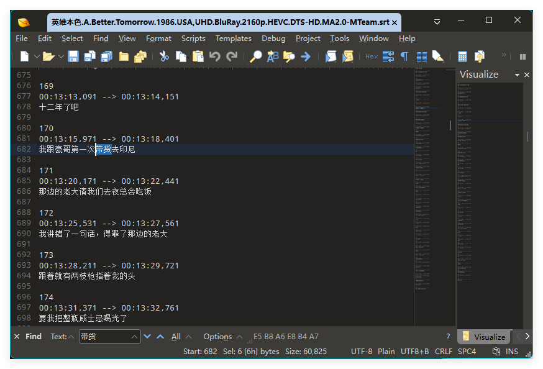This screenshot has width=543, height=369.
Task: Open the Help menu
Action: [x=407, y=39]
